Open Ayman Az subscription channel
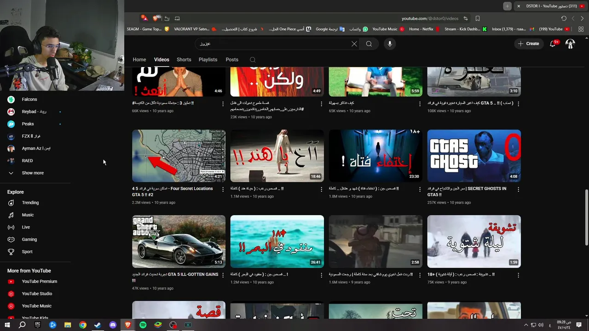Viewport: 589px width, 331px height. pyautogui.click(x=35, y=148)
